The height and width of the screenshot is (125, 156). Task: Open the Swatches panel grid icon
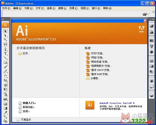152,41
